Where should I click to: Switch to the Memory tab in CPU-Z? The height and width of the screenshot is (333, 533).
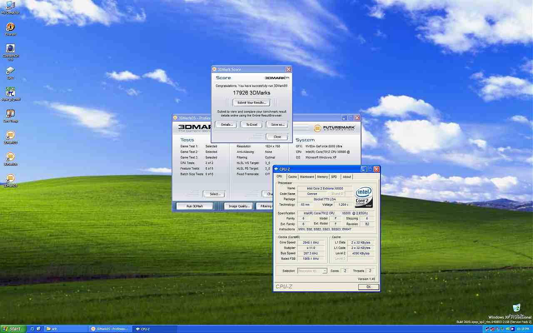322,177
